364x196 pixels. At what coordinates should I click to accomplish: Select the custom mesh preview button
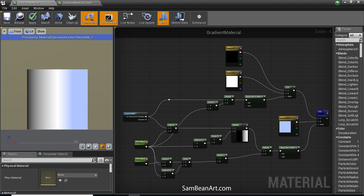point(109,147)
